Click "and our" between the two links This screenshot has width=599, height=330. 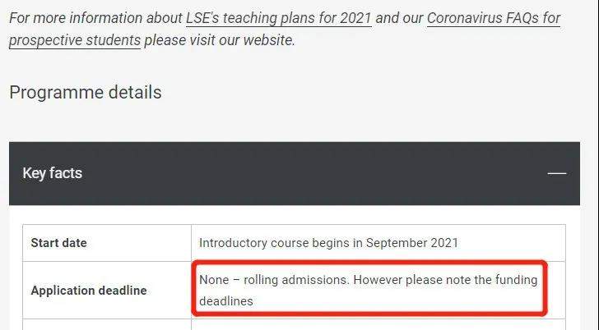[399, 17]
